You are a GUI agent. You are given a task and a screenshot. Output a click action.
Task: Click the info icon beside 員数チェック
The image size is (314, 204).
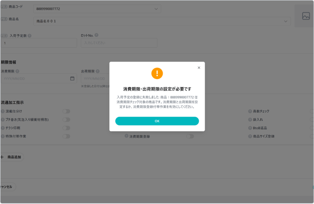click(250, 111)
